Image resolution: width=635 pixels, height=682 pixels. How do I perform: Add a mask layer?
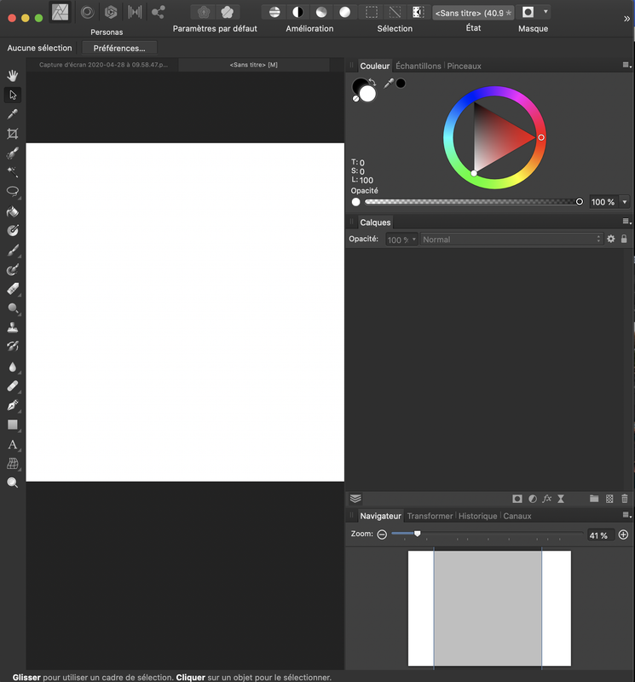coord(517,499)
